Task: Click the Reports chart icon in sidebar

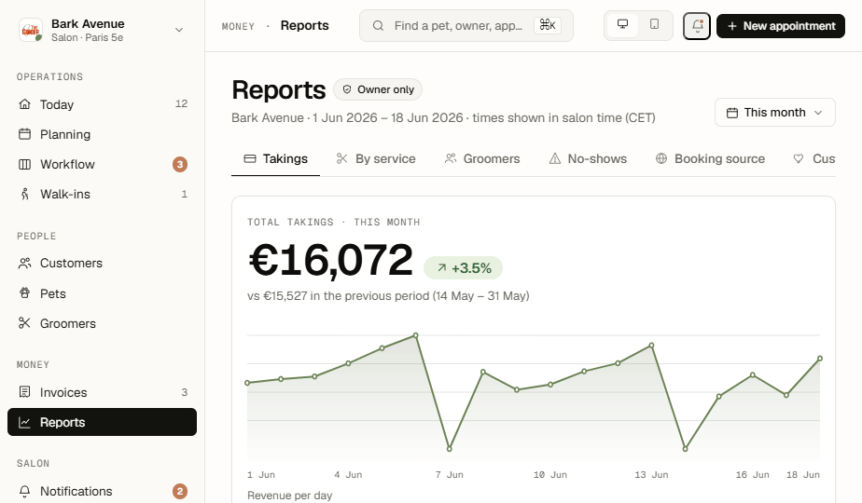Action: tap(25, 422)
